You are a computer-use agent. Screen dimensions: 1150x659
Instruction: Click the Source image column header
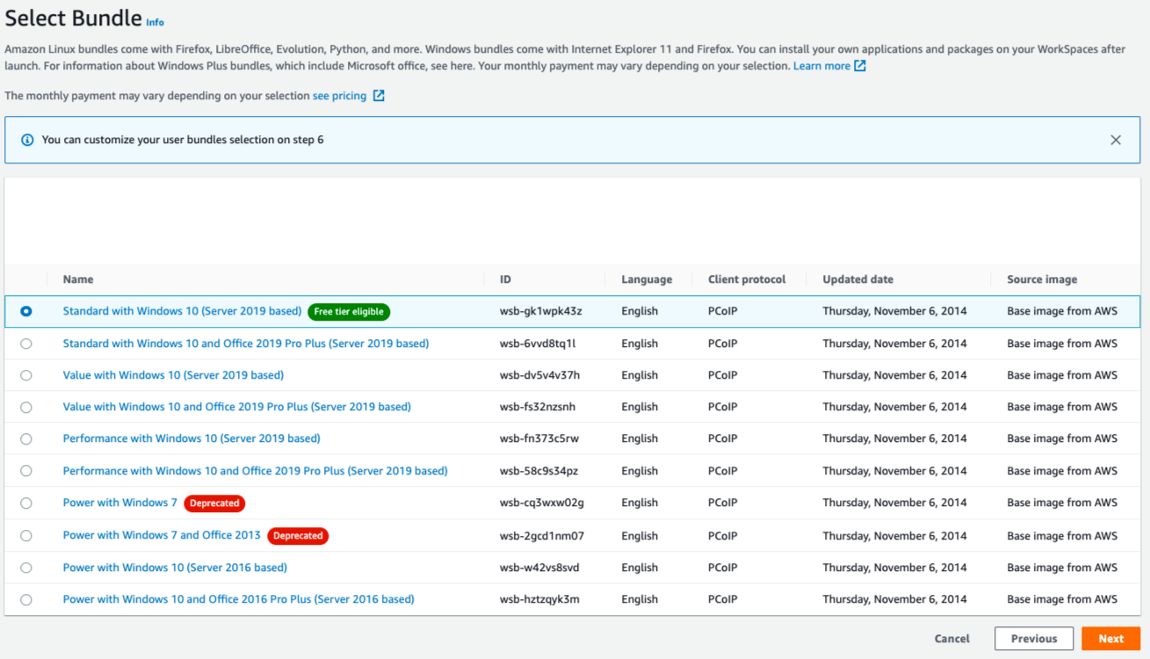[x=1042, y=279]
